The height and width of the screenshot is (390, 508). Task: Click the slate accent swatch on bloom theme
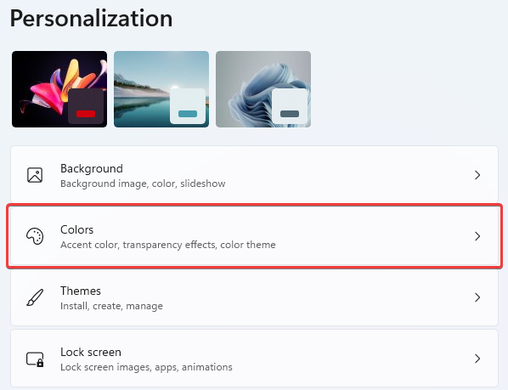tap(290, 114)
